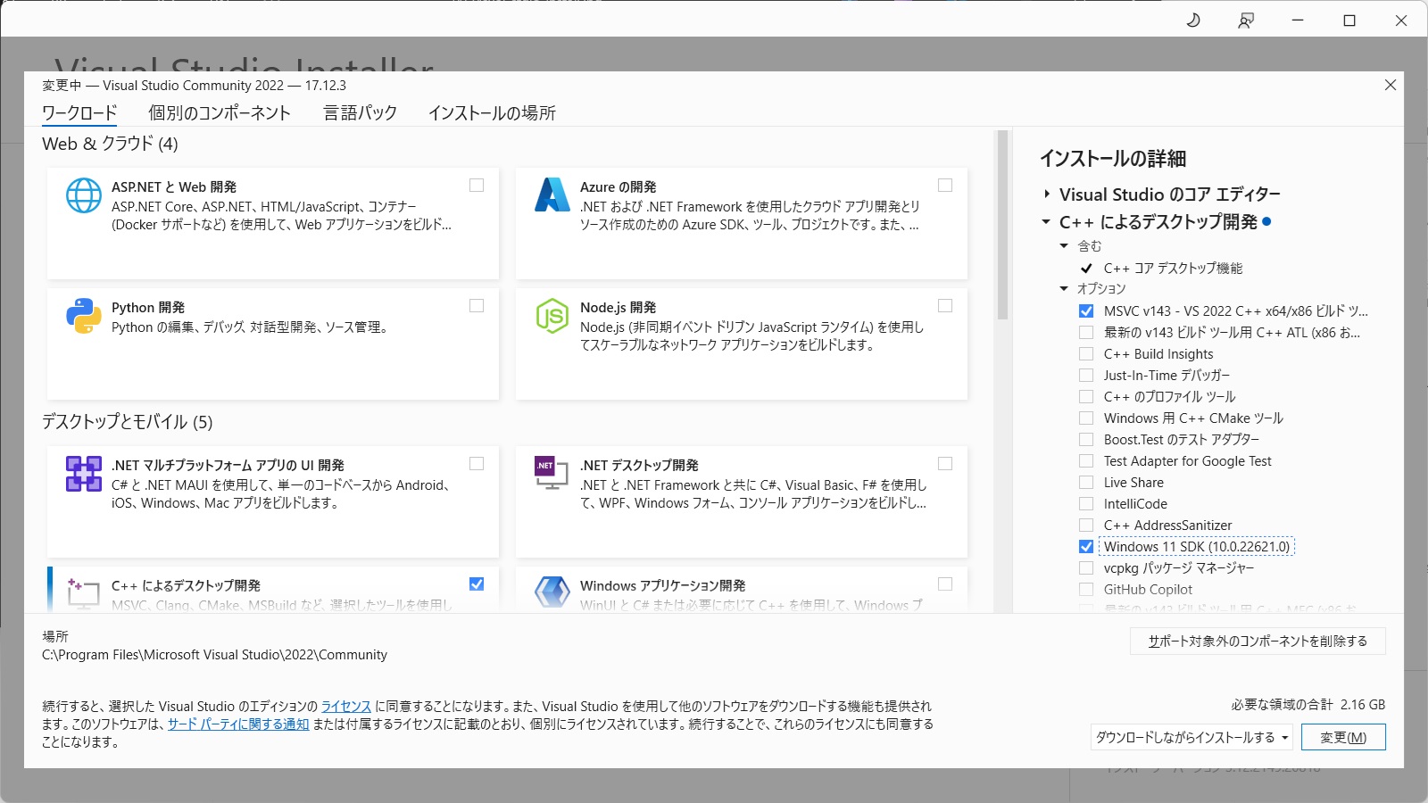Viewport: 1428px width, 803px height.
Task: Check the Azure development workload
Action: pos(945,186)
